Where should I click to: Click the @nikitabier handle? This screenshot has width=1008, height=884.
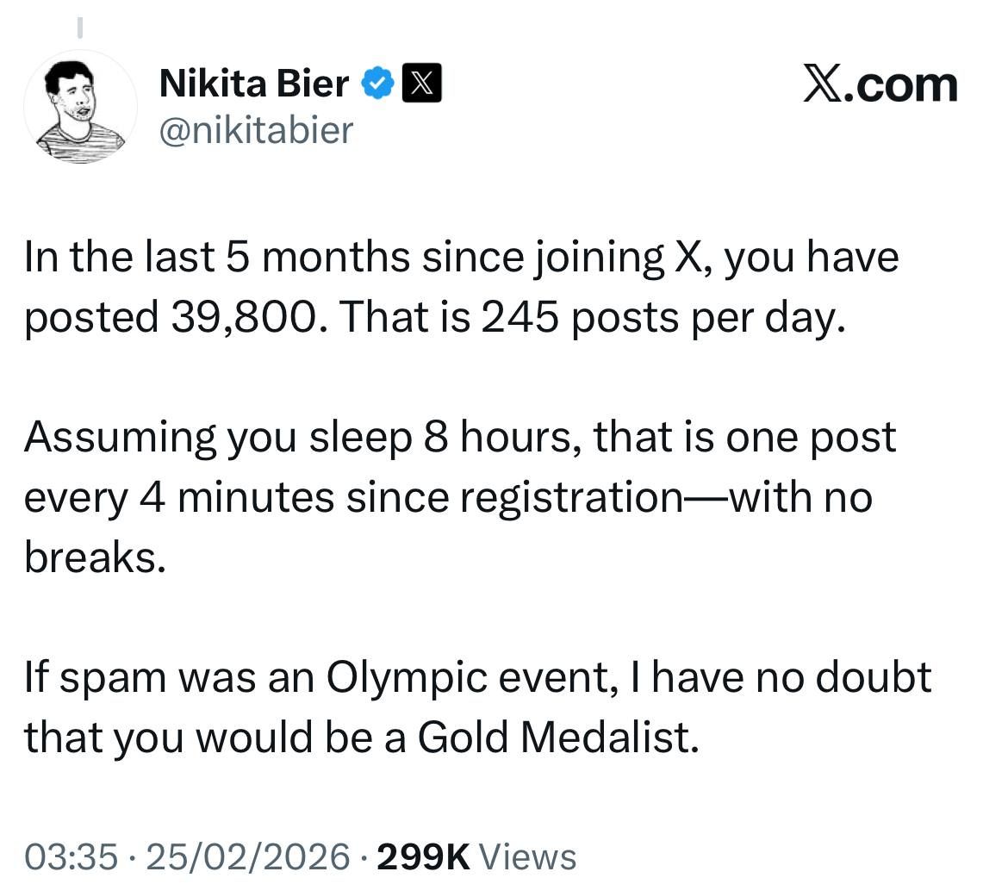(256, 130)
